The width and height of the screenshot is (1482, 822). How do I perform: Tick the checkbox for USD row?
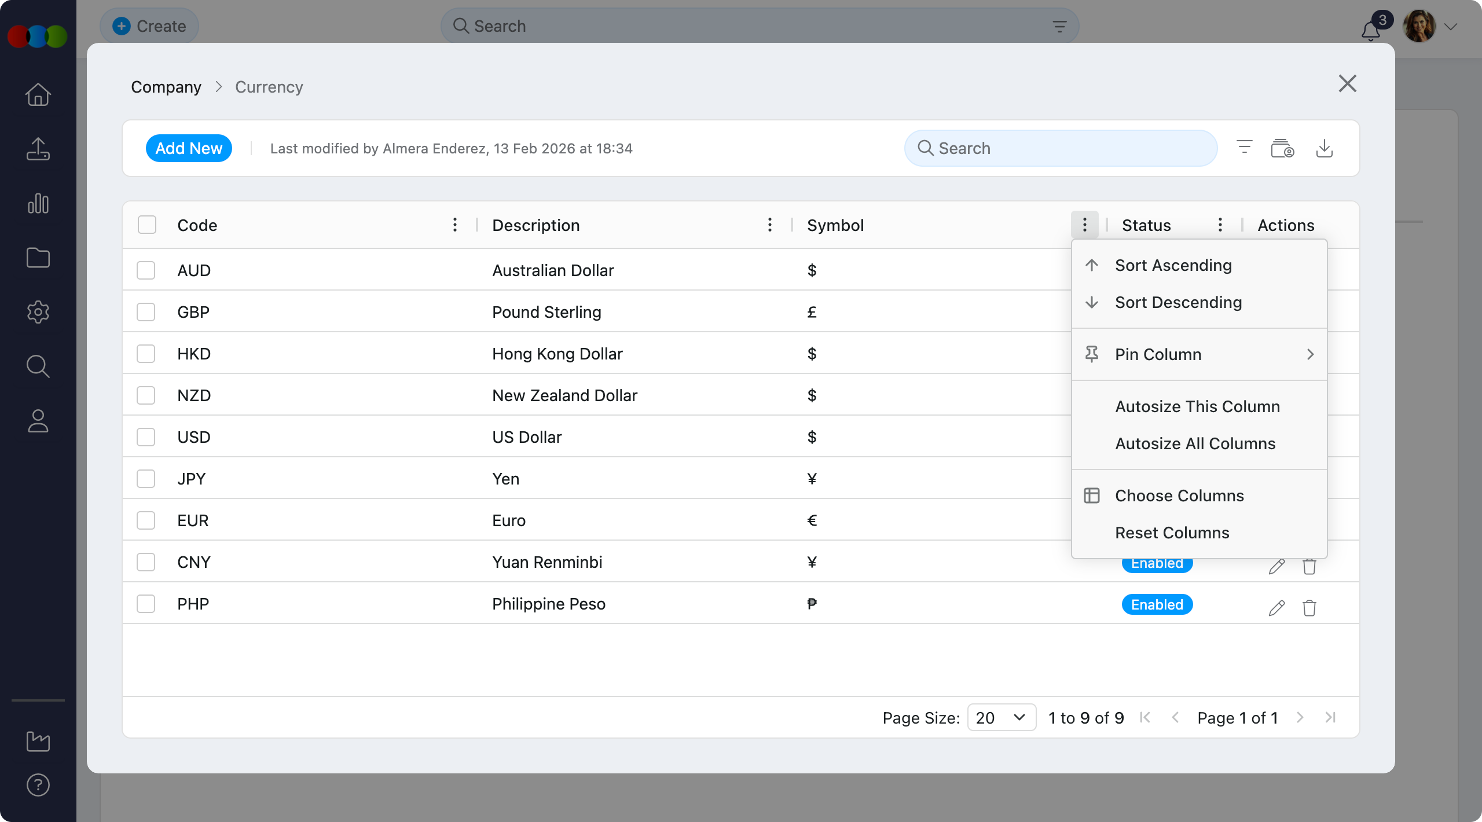146,436
